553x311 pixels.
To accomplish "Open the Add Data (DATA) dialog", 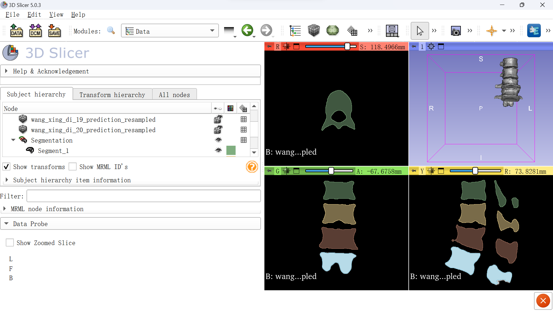I will coord(16,31).
